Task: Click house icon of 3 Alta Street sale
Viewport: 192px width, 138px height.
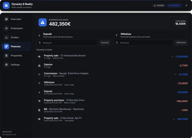Action: click(39, 119)
